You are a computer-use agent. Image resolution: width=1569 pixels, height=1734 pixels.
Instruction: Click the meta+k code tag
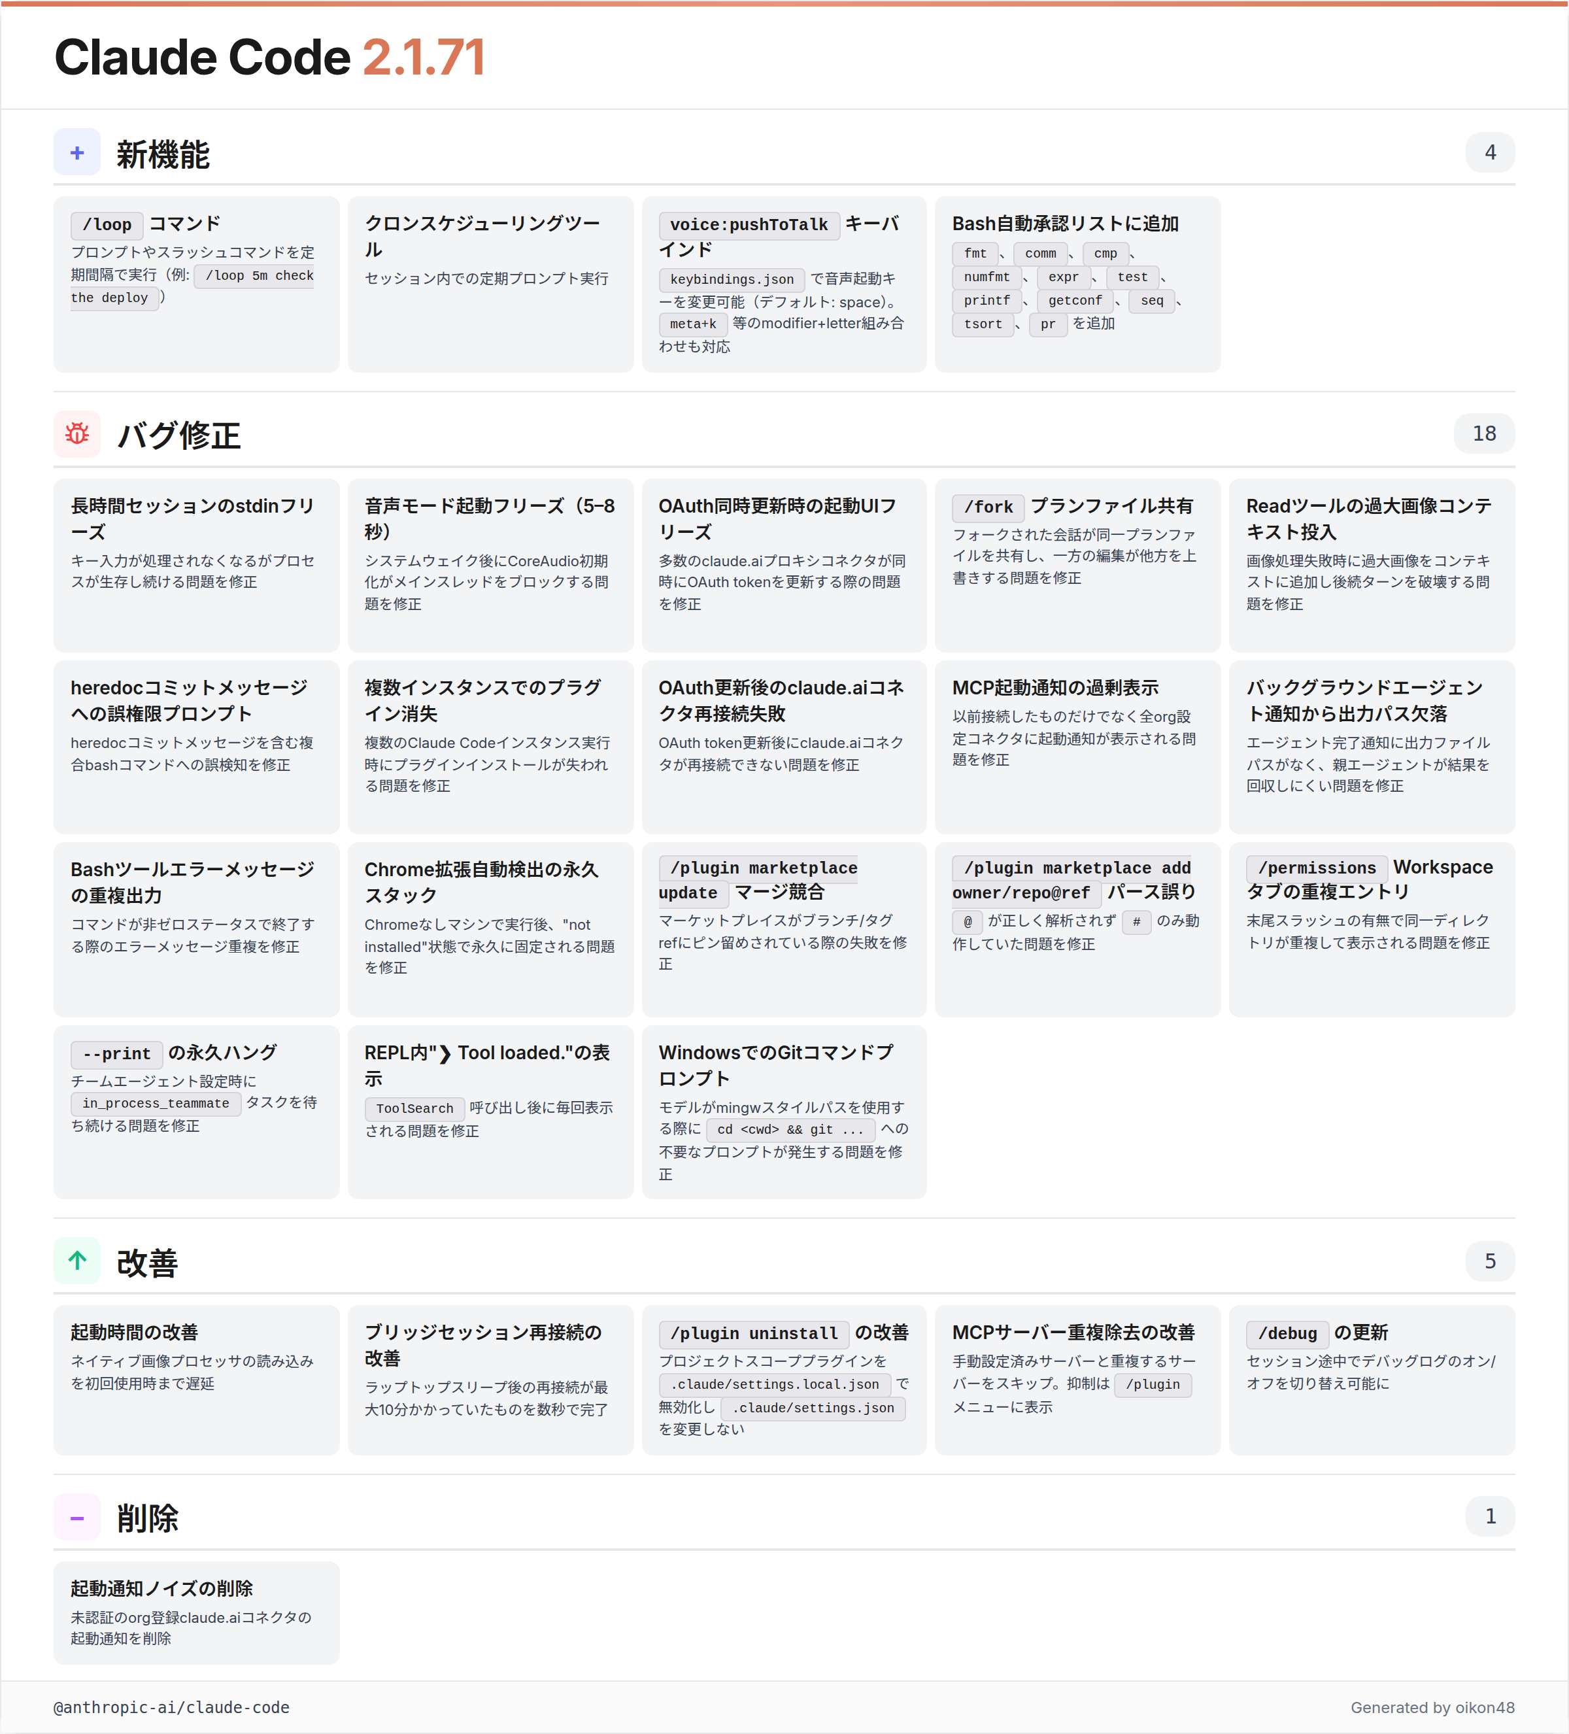tap(692, 324)
